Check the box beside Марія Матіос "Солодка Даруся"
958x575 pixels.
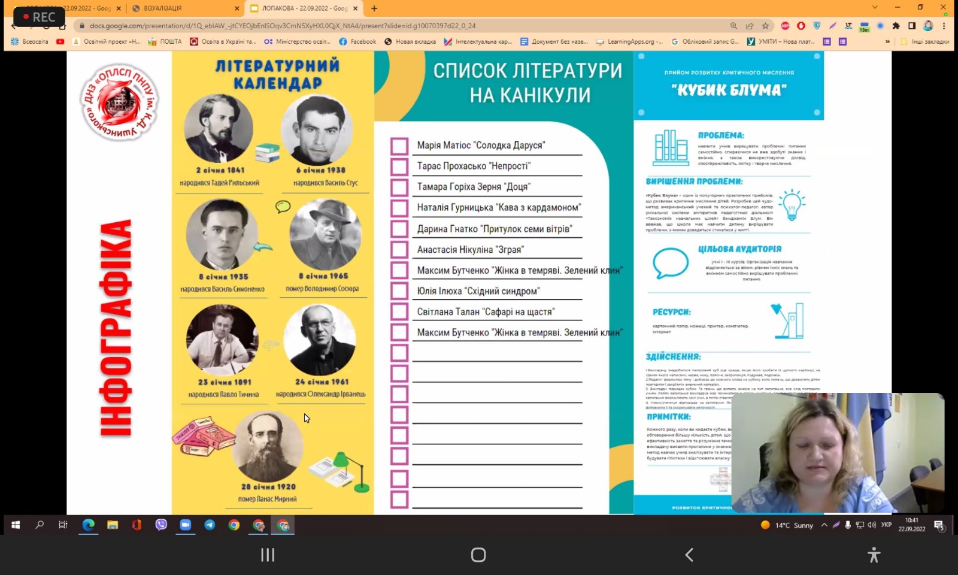pos(399,146)
